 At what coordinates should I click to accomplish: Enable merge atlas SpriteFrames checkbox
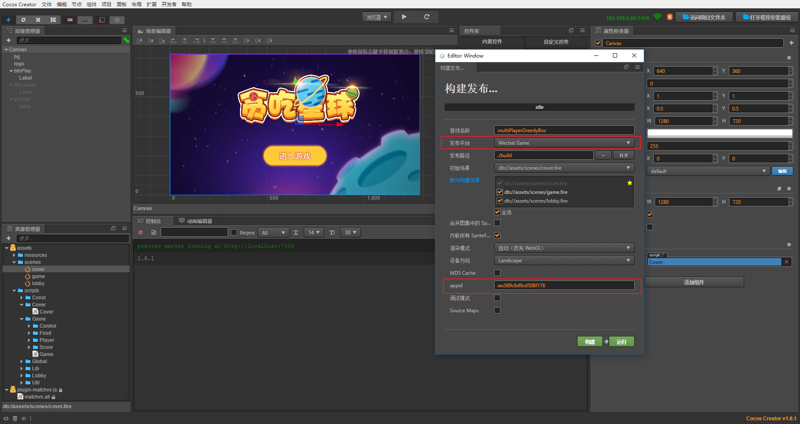coord(497,223)
